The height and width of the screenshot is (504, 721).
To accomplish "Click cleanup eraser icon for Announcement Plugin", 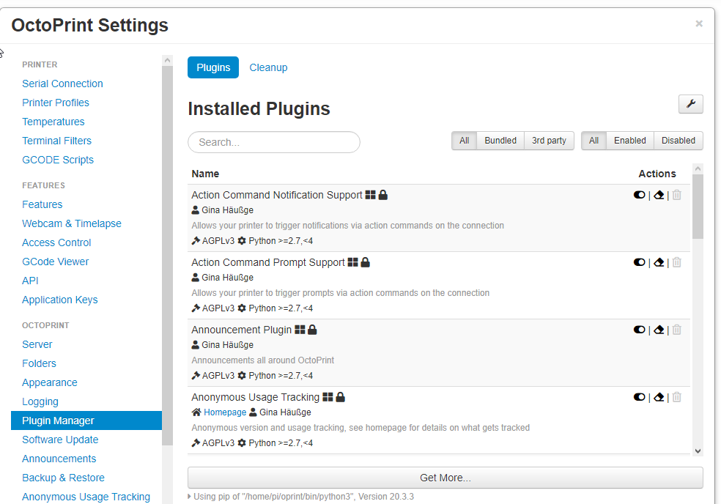I will click(x=659, y=330).
